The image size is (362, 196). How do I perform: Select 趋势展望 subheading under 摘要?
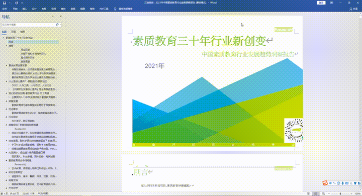[x=25, y=62]
